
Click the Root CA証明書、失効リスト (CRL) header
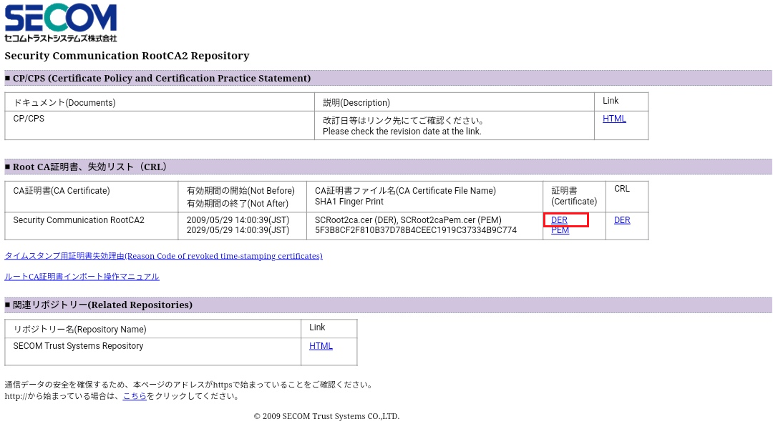(388, 167)
